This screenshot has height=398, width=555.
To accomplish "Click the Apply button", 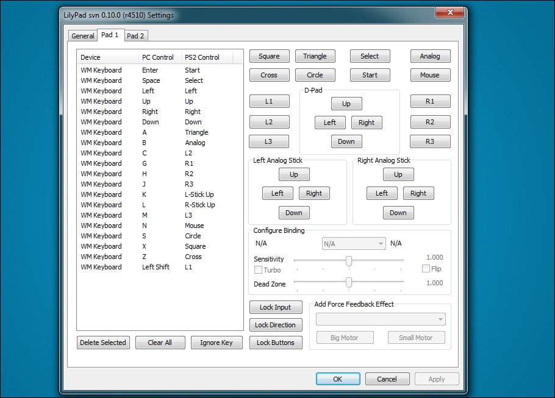I will 437,379.
